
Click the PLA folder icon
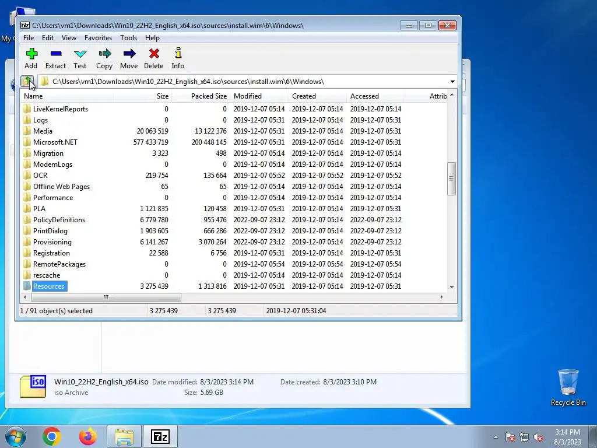pyautogui.click(x=27, y=208)
